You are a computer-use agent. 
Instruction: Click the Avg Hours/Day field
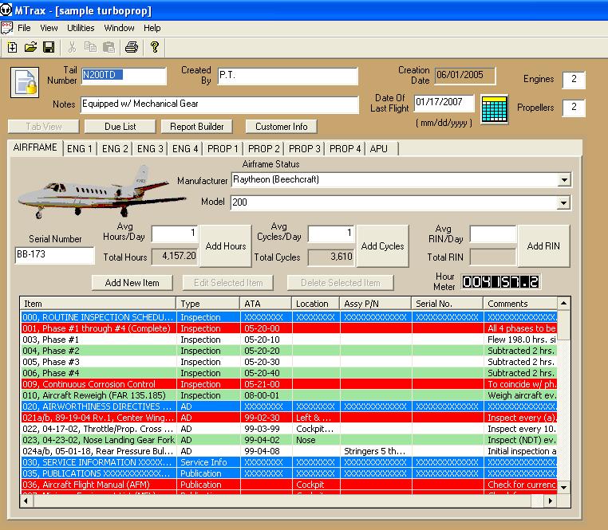(175, 234)
